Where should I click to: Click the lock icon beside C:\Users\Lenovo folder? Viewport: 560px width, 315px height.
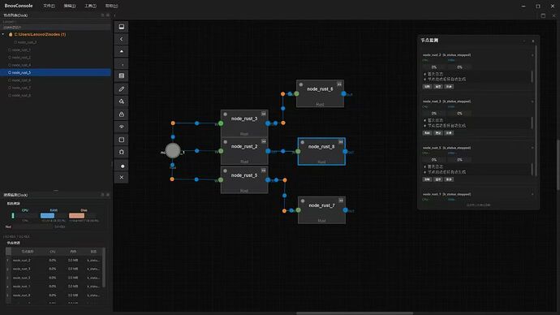pos(11,35)
